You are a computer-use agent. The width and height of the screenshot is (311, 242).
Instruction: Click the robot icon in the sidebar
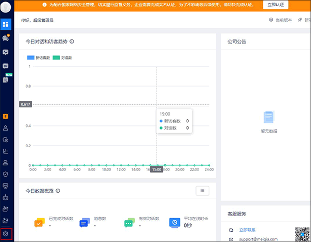[x=6, y=197]
